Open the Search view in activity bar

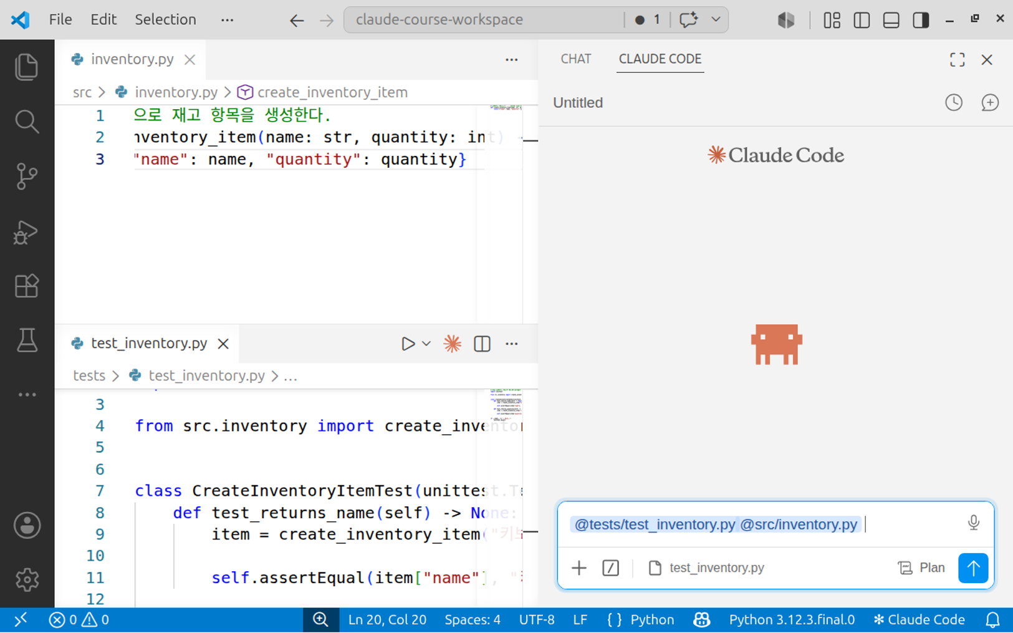point(27,122)
